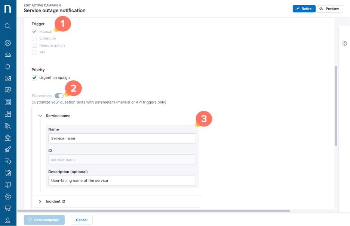Viewport: 350px width, 226px height.
Task: Click the speech bubbles campaigns icon
Action: (x=8, y=161)
